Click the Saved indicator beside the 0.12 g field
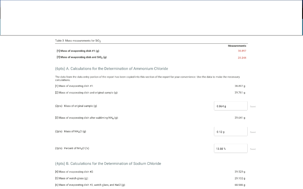 253,132
